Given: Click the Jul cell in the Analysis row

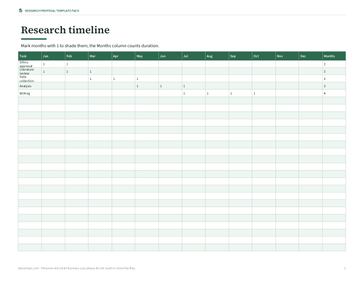Looking at the screenshot, I should point(194,86).
